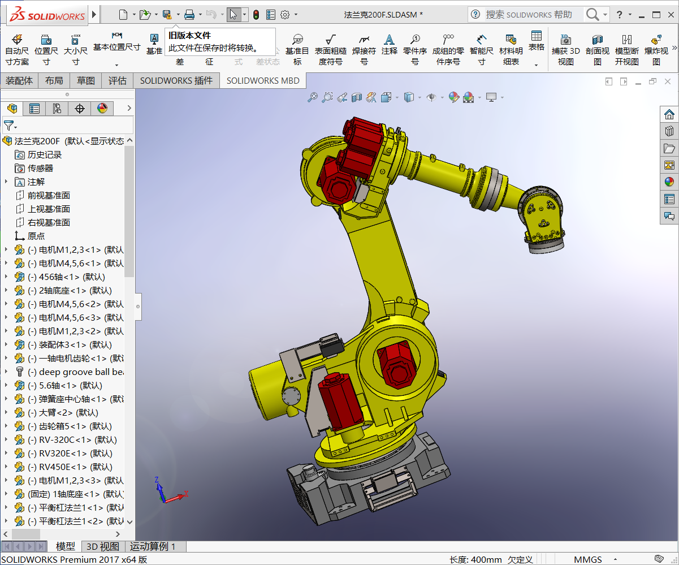Viewport: 679px width, 565px height.
Task: Expand RV-320C<1> component node
Action: tap(6, 439)
